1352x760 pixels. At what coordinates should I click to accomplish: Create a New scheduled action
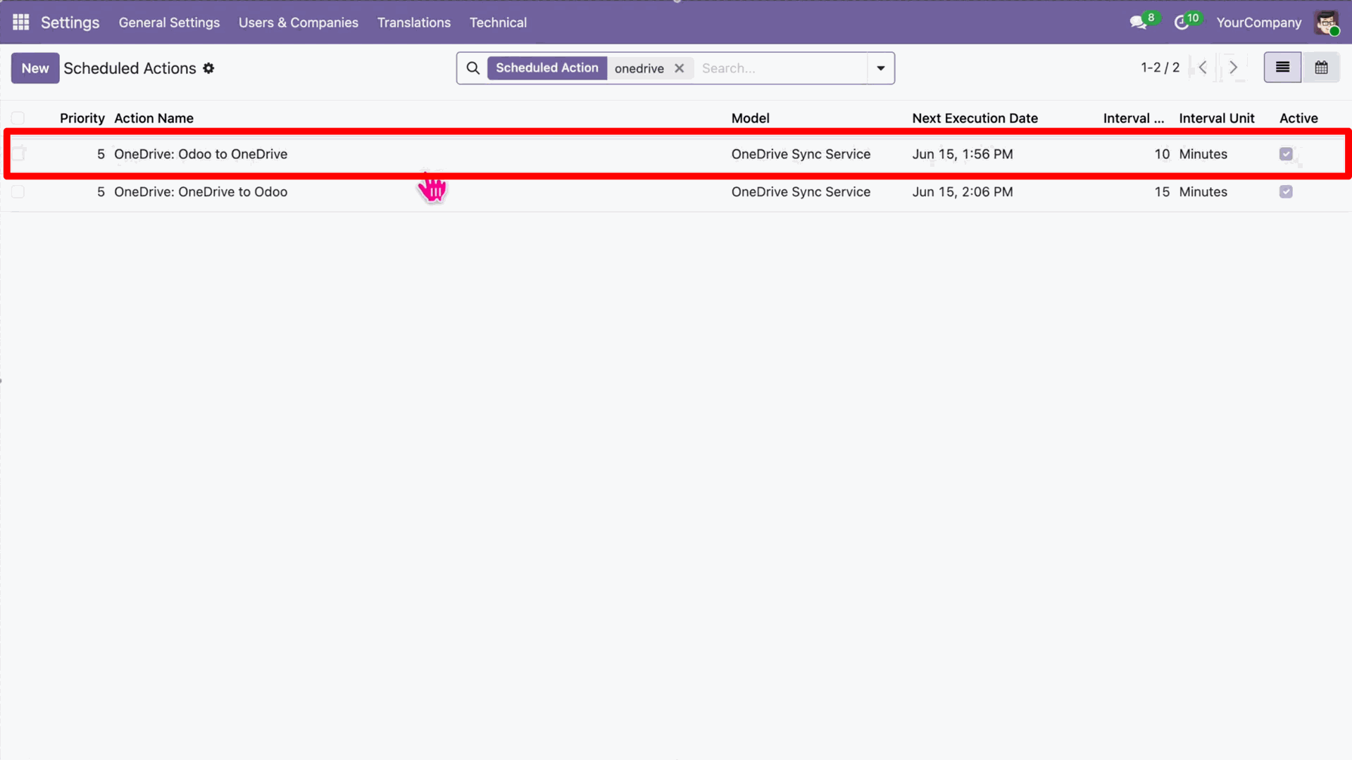[x=35, y=68]
